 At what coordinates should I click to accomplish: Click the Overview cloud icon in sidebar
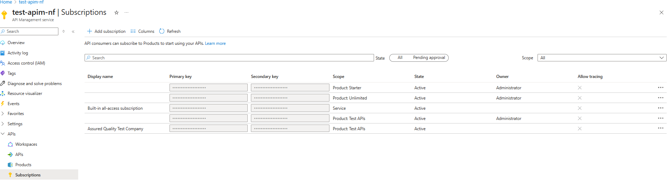coord(2,43)
